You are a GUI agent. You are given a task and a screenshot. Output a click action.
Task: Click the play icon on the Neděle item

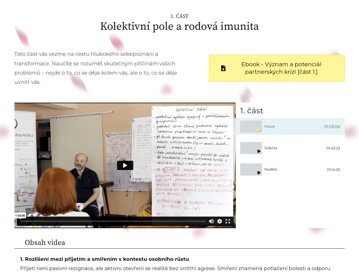click(x=259, y=173)
